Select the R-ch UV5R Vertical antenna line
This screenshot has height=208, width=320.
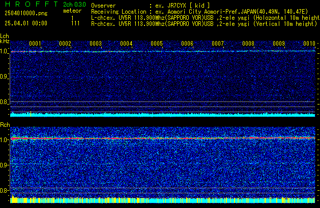click(204, 24)
